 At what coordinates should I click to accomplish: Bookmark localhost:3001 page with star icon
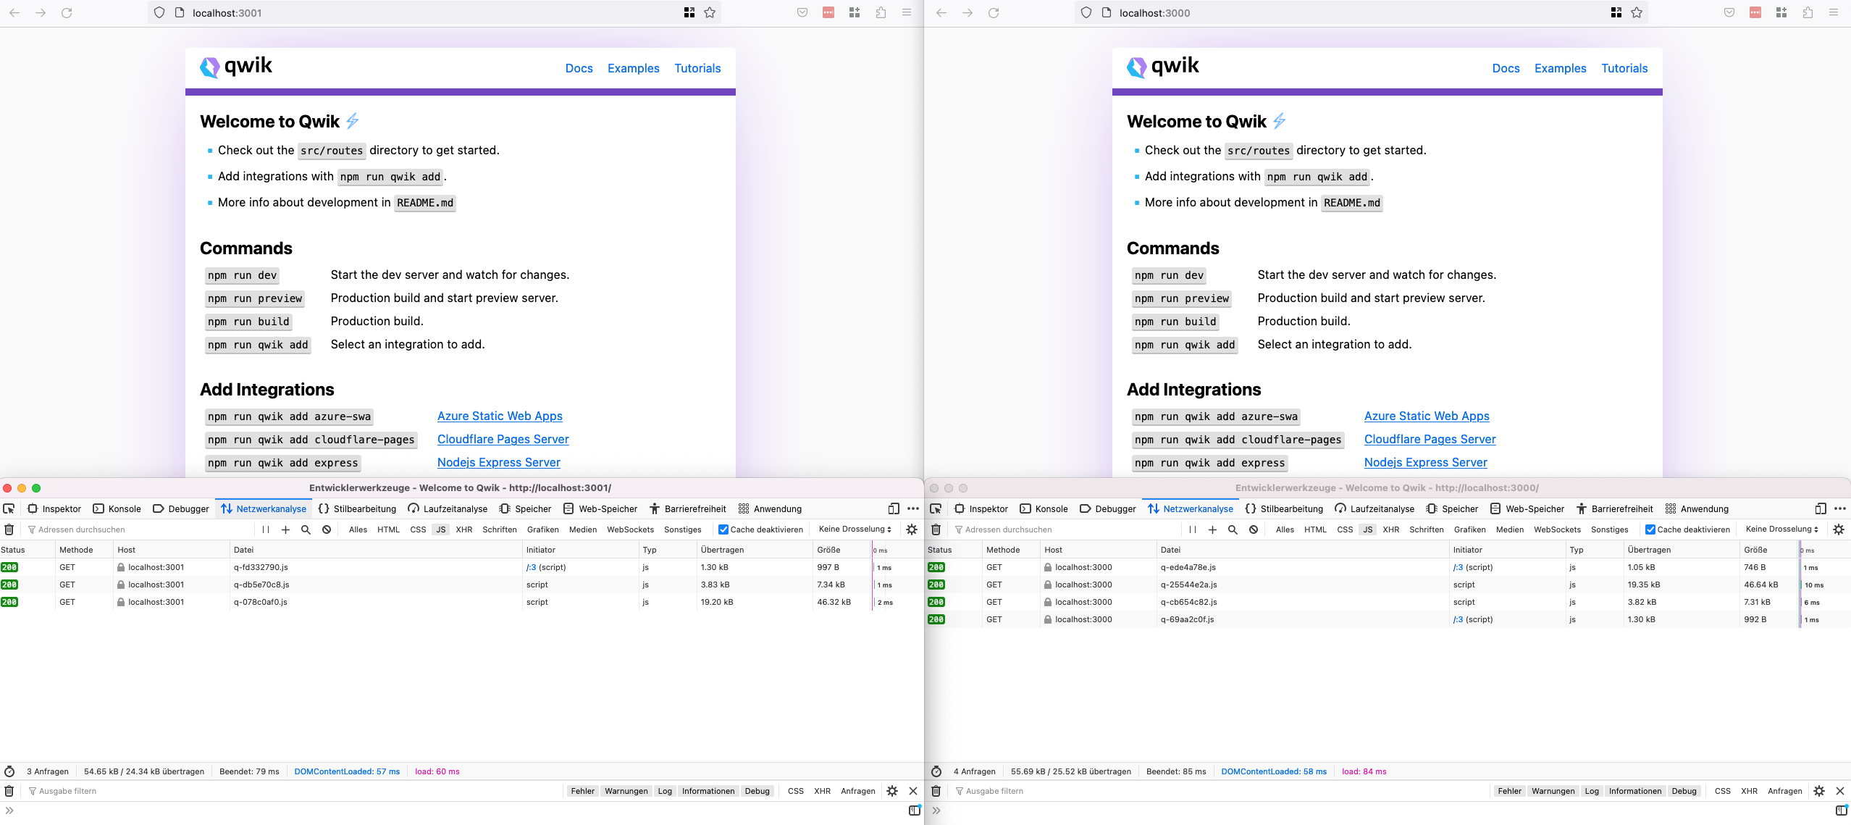710,12
